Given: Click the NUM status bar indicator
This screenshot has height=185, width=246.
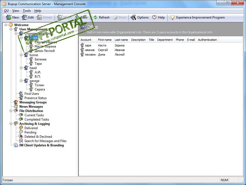Looking at the screenshot, I should click(x=224, y=180).
